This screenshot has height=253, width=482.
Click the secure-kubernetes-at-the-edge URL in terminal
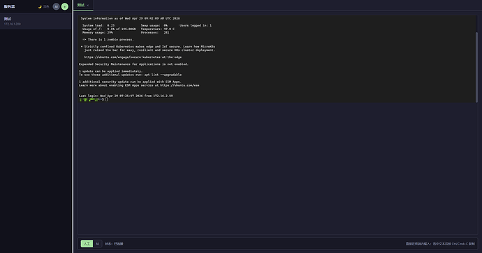133,57
